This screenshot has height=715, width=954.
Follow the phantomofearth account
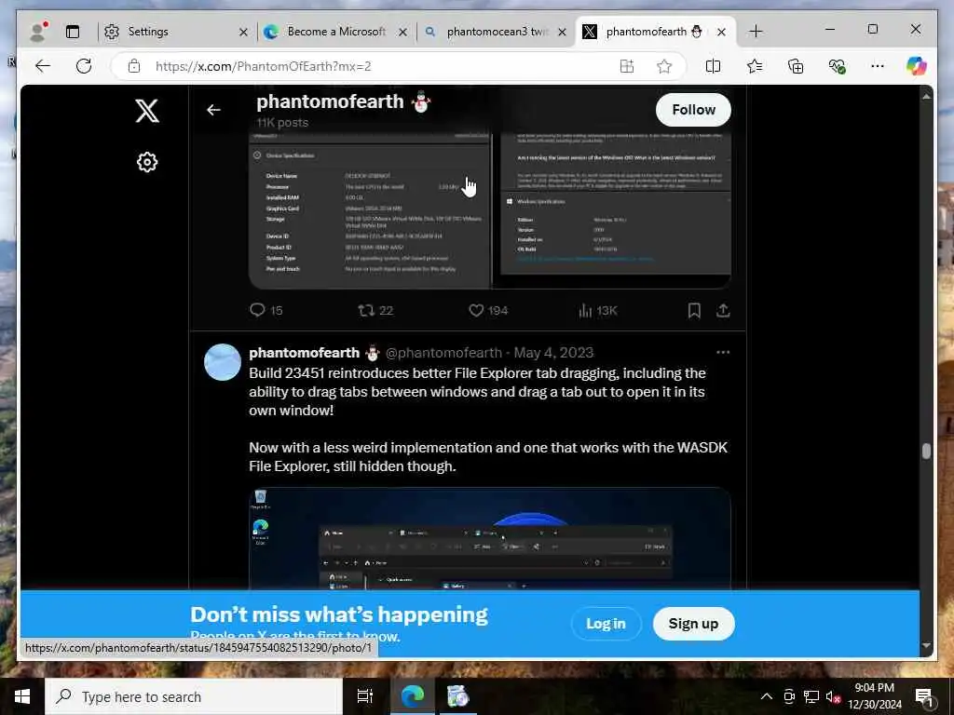[693, 110]
